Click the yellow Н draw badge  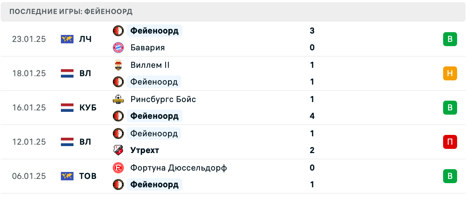[450, 73]
